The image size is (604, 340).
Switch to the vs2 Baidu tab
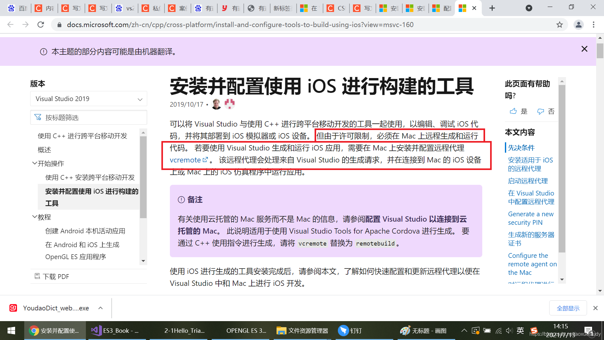[125, 8]
